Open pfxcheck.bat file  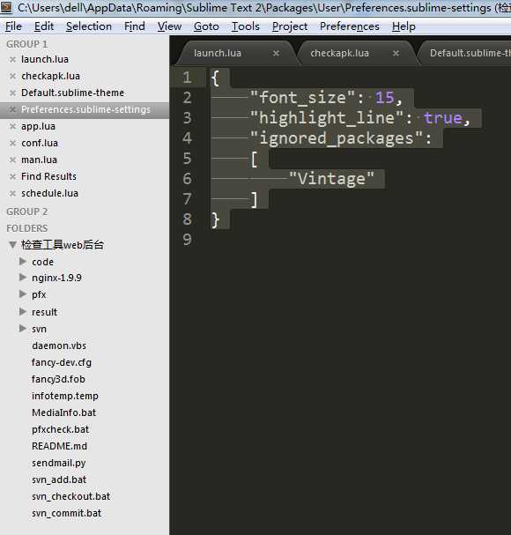(61, 429)
